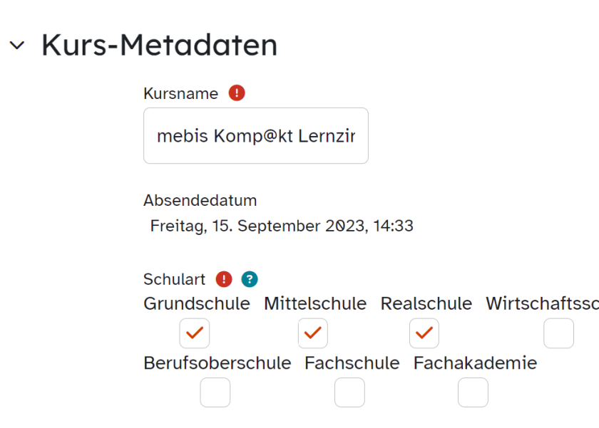Viewport: 599px width, 428px height.
Task: Click the red required icon beside Schulart
Action: [x=224, y=279]
